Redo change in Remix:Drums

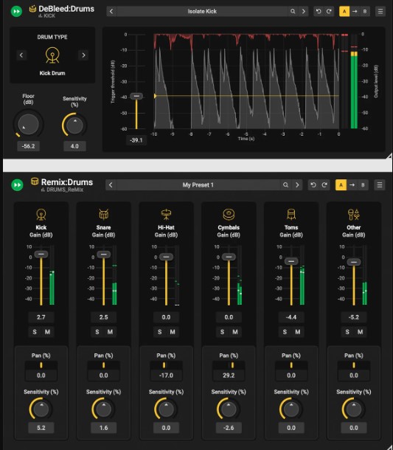pos(324,185)
